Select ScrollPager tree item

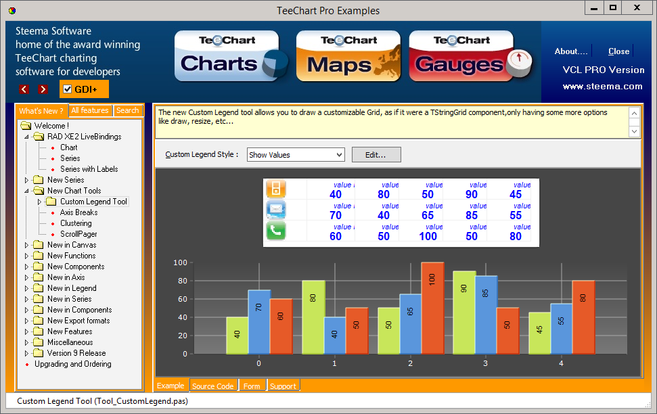78,234
